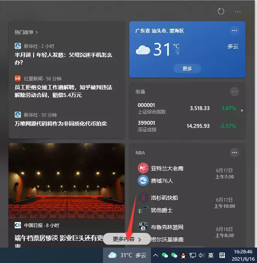Refresh the news feed

(x=221, y=12)
